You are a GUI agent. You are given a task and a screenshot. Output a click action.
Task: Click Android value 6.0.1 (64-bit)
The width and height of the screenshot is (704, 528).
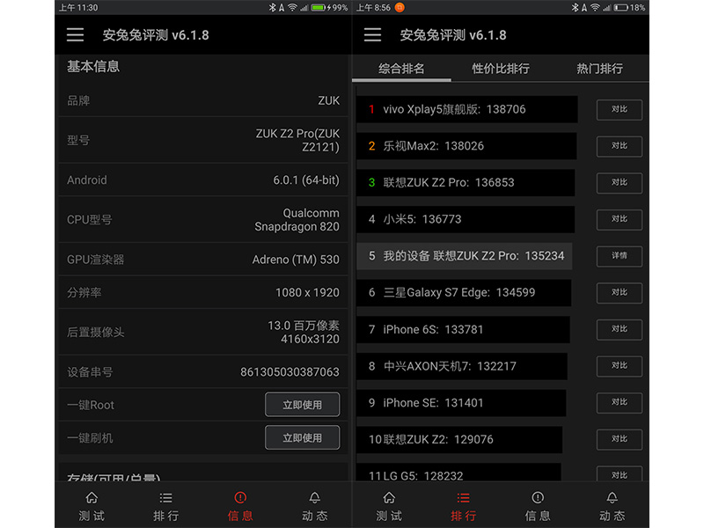(x=306, y=180)
